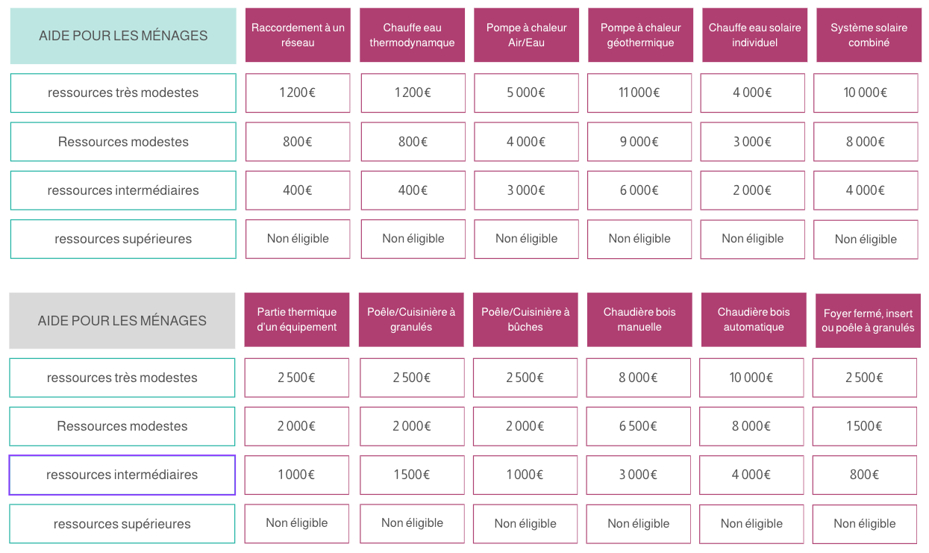Image resolution: width=929 pixels, height=553 pixels.
Task: Select the 9 000€ amount cell
Action: click(639, 142)
